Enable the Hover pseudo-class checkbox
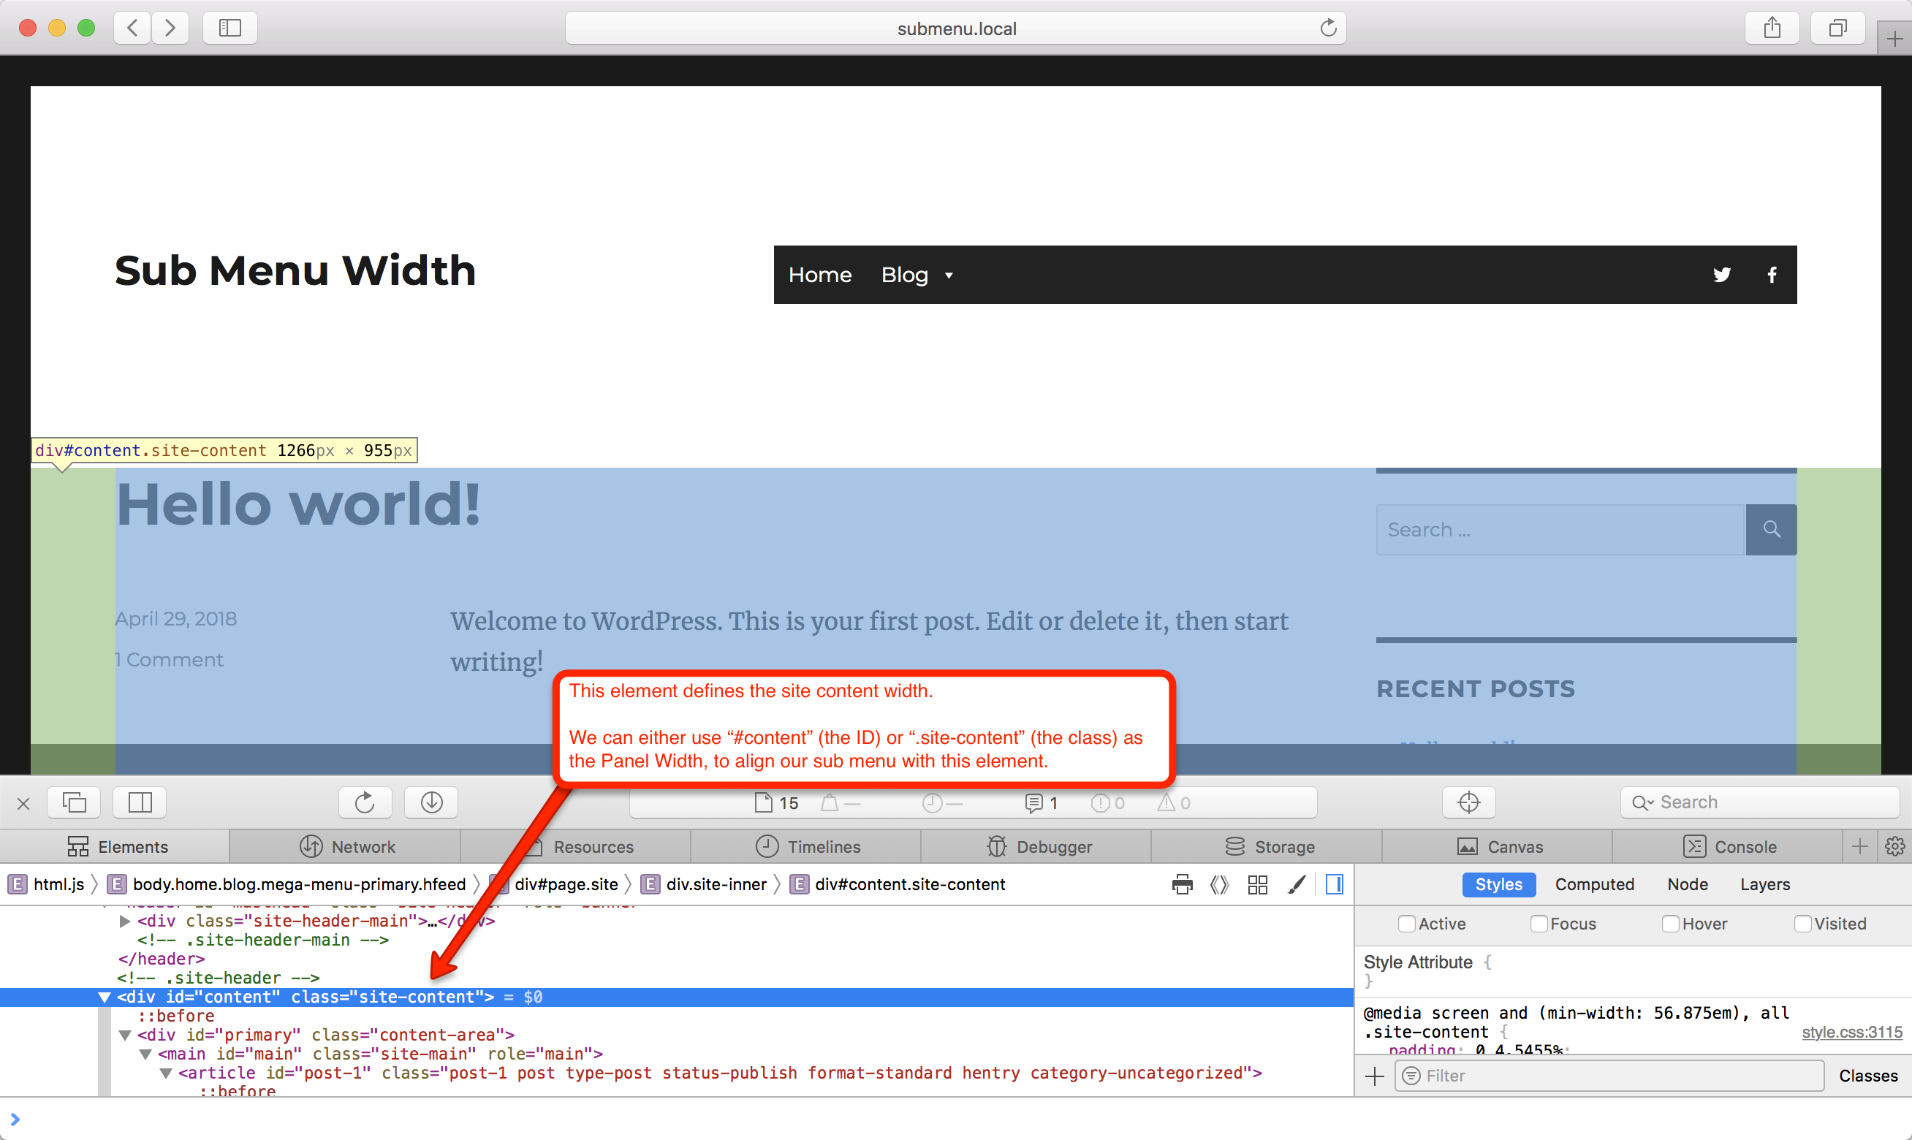Image resolution: width=1912 pixels, height=1140 pixels. pos(1670,924)
